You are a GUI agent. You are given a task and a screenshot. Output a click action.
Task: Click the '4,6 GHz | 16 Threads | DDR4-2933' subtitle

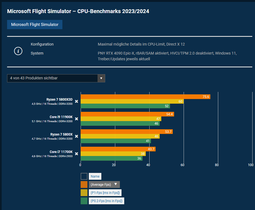pos(52,156)
